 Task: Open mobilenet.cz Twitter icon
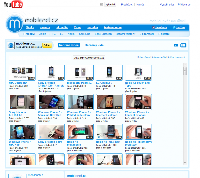coord(175,27)
